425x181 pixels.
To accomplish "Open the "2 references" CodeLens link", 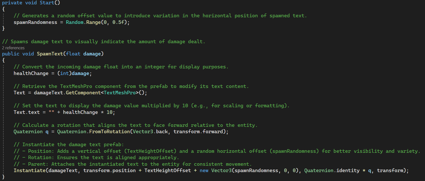I will pos(13,48).
